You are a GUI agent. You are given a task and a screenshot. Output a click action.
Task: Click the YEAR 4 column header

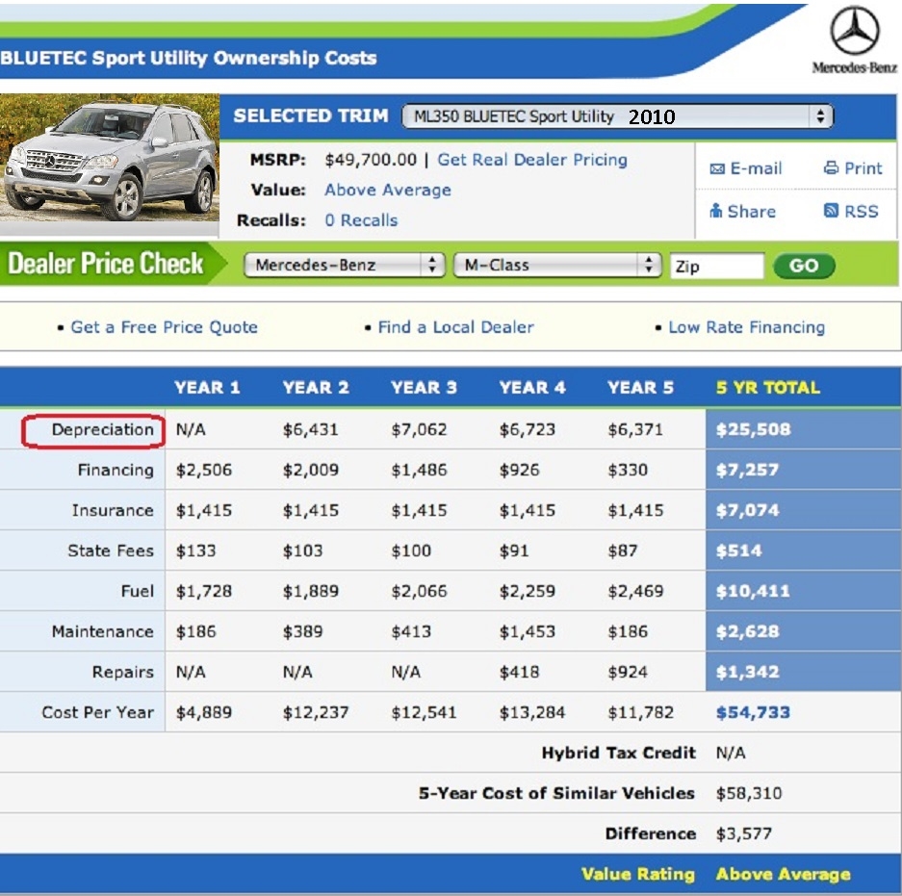[x=532, y=387]
